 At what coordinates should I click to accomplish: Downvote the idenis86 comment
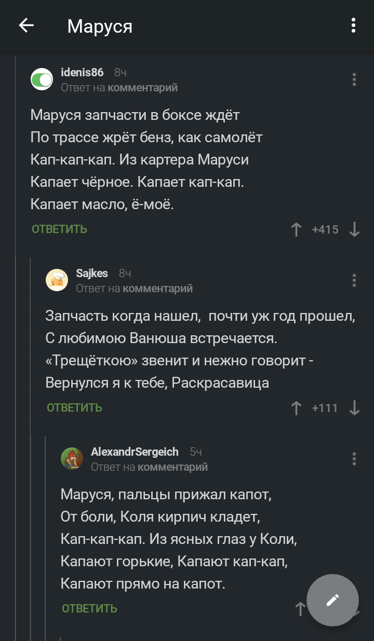[354, 229]
